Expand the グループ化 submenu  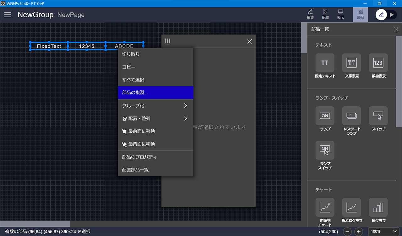click(x=155, y=106)
